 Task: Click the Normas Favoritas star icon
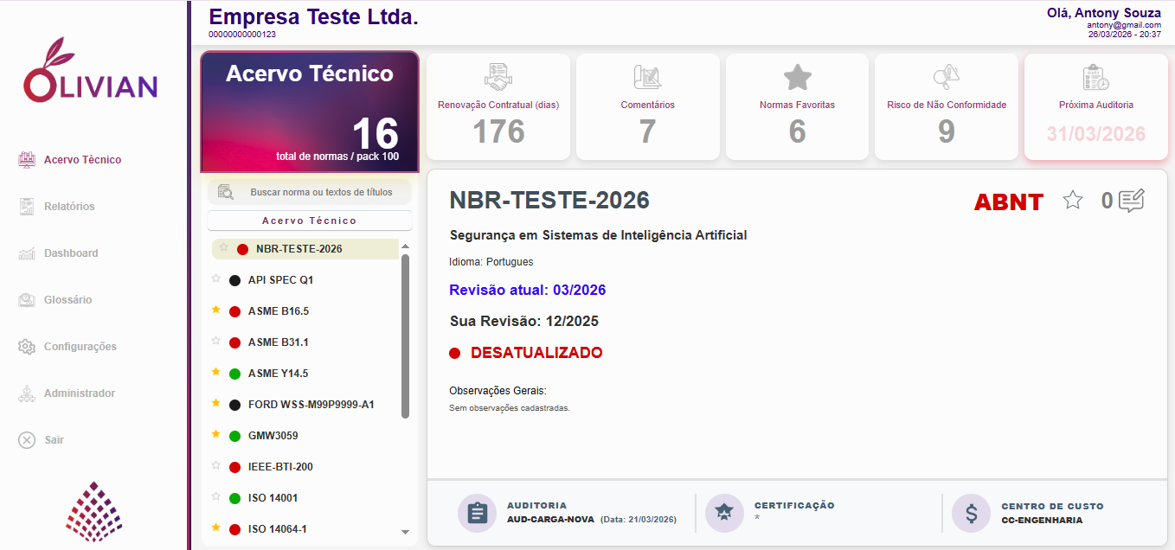(x=797, y=77)
